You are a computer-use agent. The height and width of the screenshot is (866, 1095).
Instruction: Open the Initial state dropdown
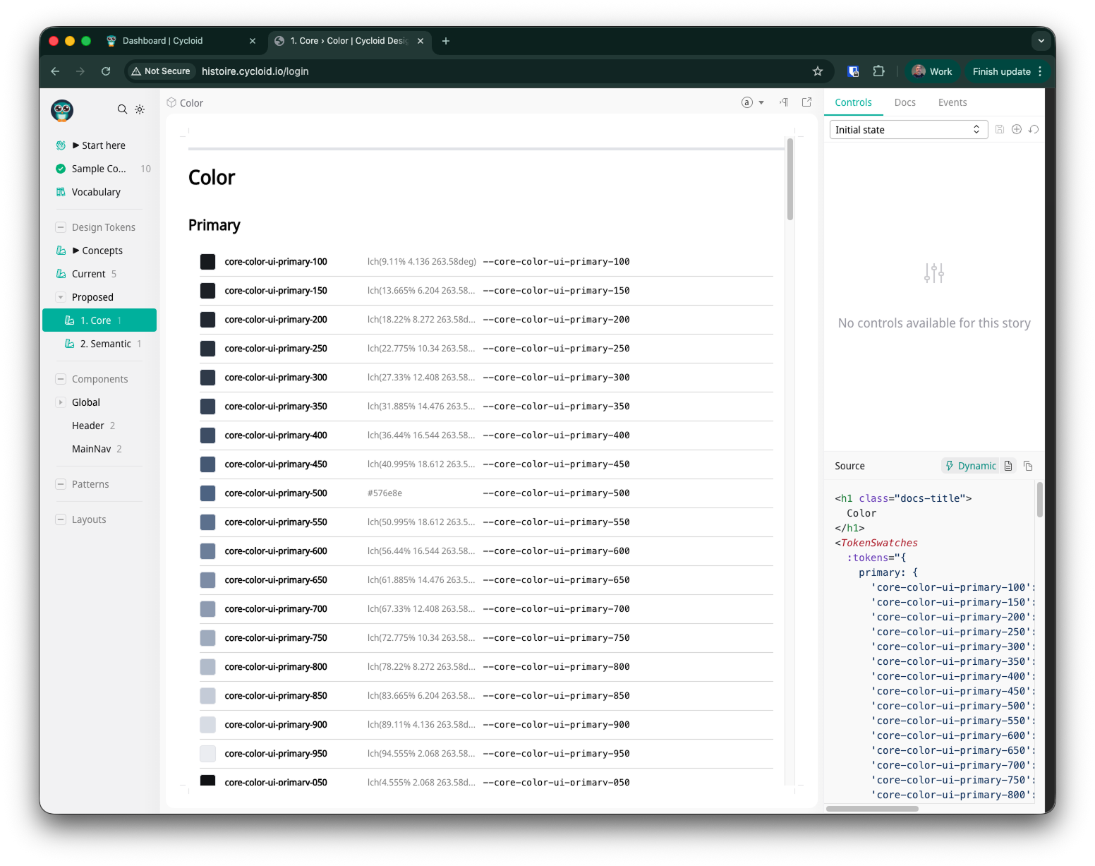point(907,130)
